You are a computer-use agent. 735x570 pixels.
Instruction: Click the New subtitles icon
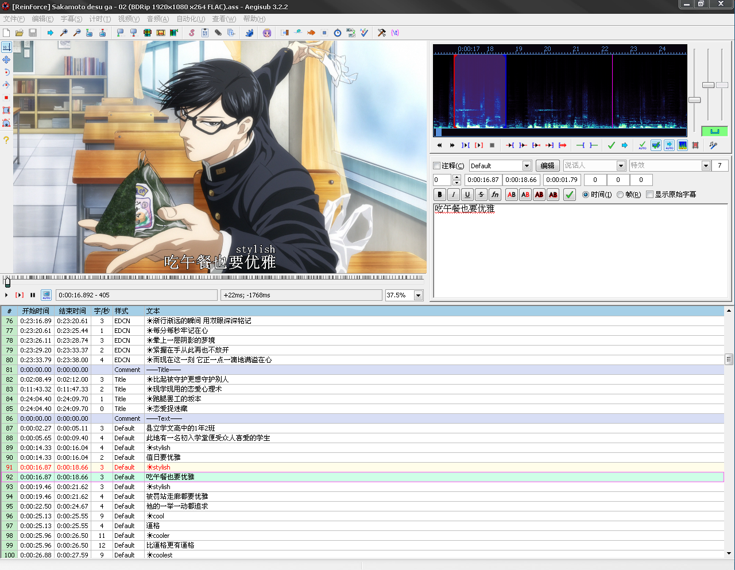click(x=6, y=33)
